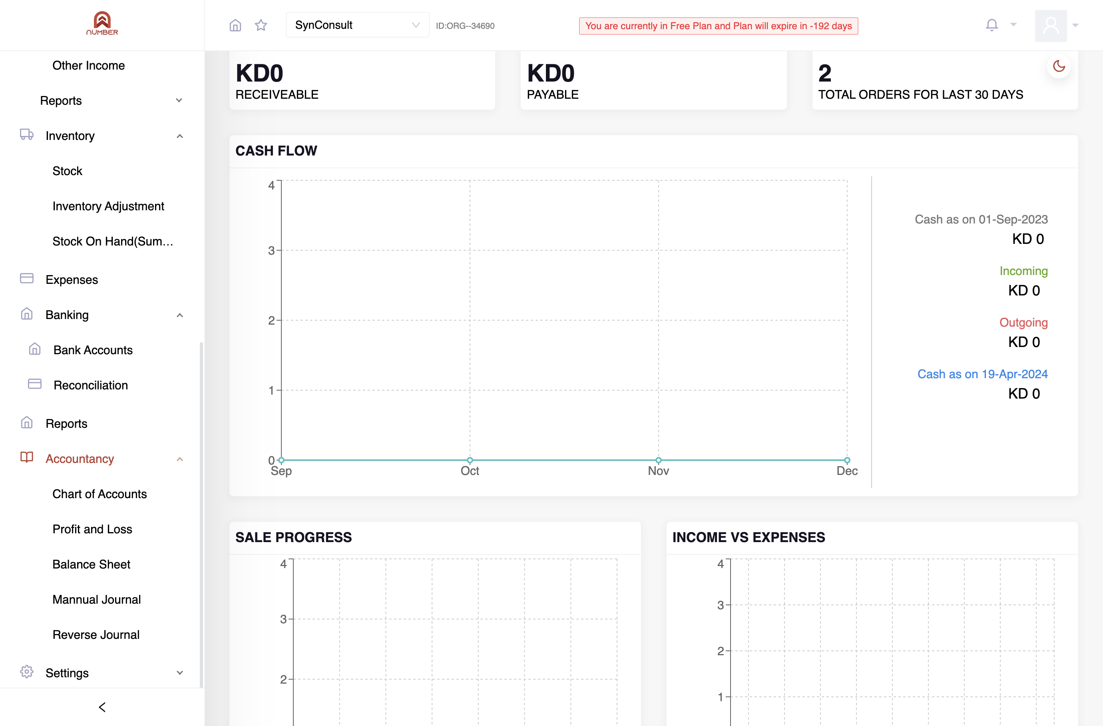This screenshot has height=726, width=1103.
Task: Open dropdown arrow next to avatar
Action: click(x=1076, y=26)
